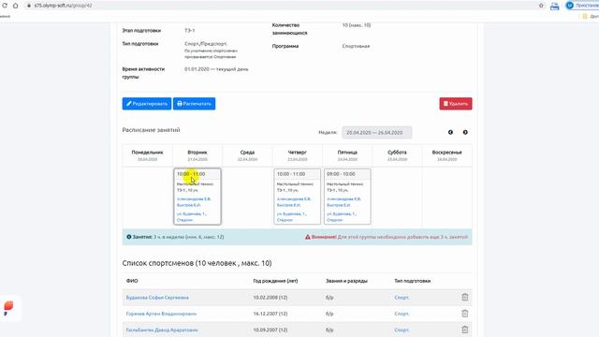The width and height of the screenshot is (599, 337).
Task: Go to next week arrow
Action: click(465, 132)
